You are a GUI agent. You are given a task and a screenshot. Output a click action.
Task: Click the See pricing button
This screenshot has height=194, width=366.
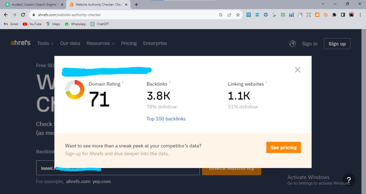283,147
